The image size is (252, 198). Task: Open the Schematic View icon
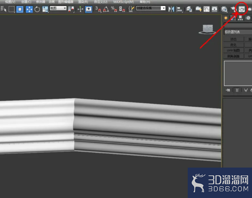pyautogui.click(x=214, y=9)
